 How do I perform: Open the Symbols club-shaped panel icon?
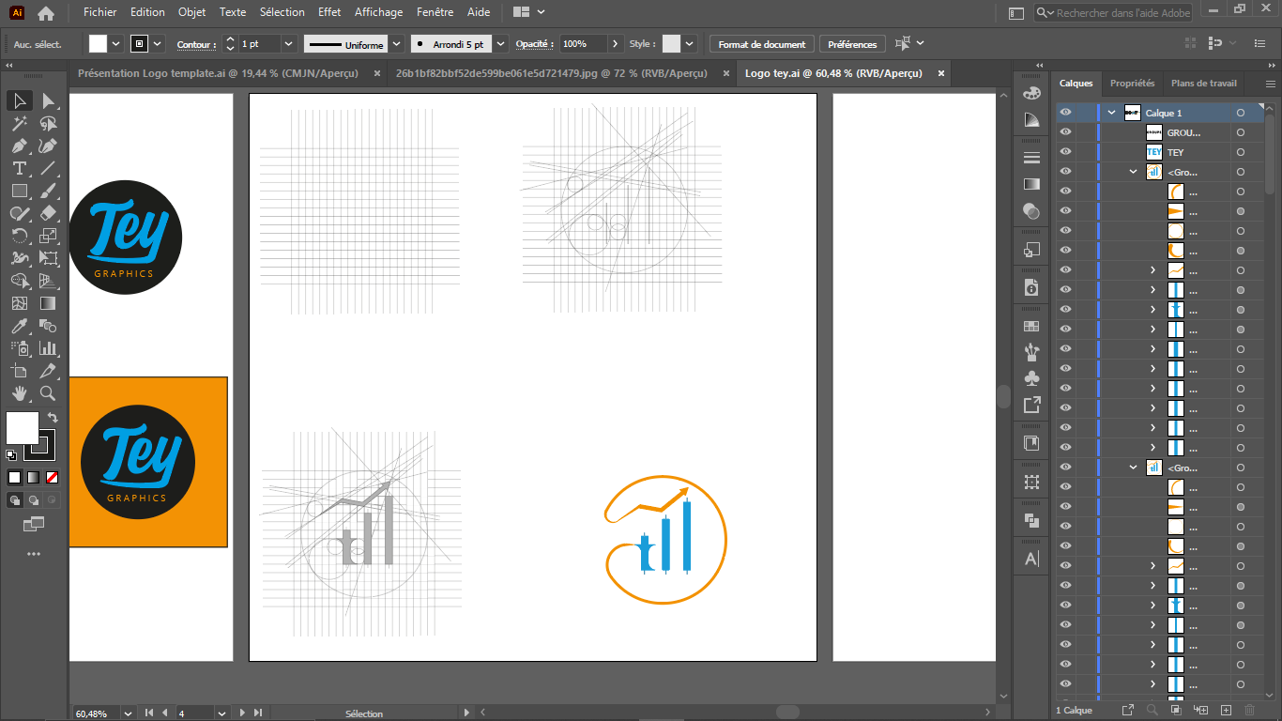pyautogui.click(x=1031, y=378)
